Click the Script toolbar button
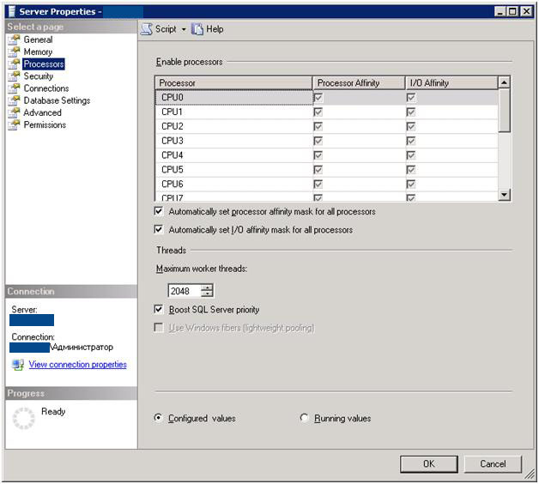This screenshot has height=484, width=539. click(x=160, y=29)
